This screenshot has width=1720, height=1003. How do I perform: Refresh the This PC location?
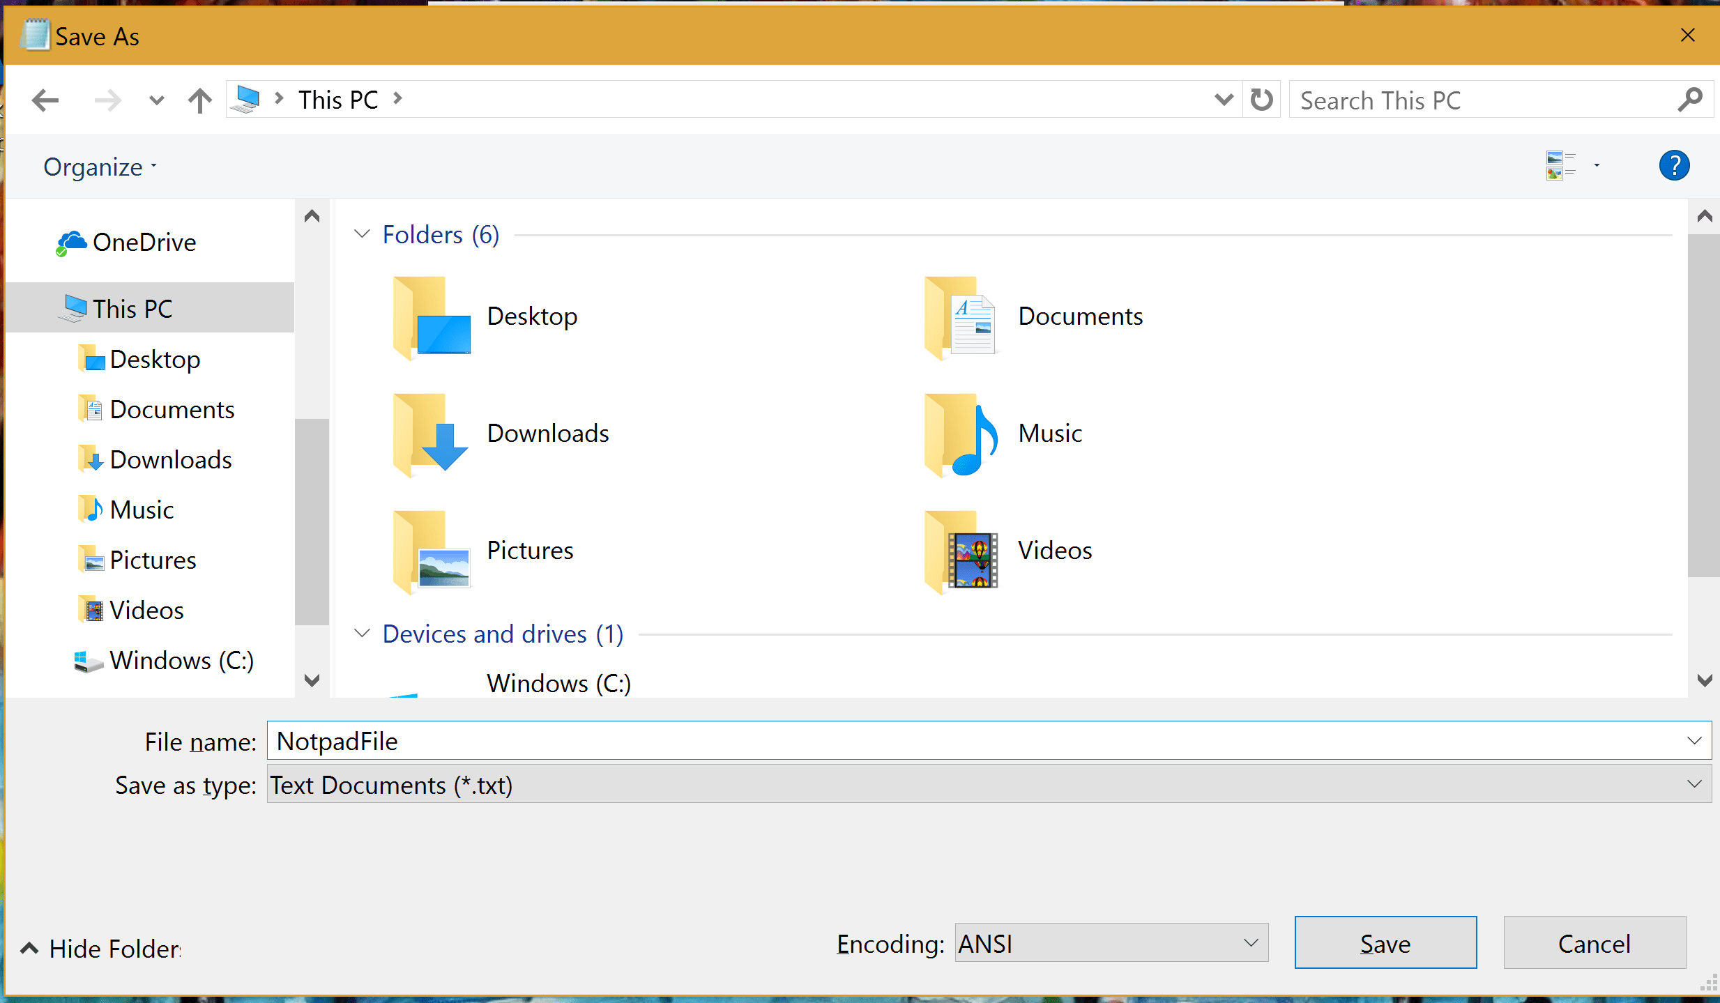tap(1261, 100)
